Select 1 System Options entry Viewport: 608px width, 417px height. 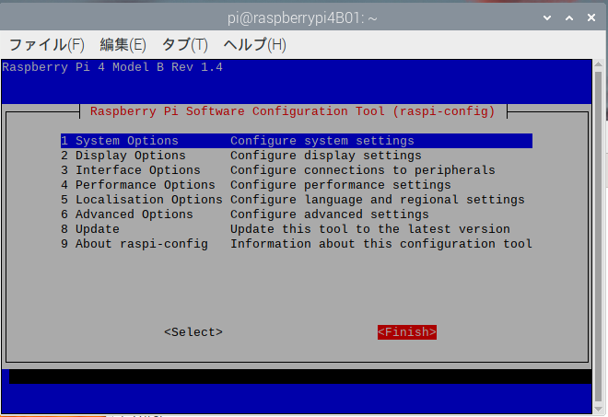[120, 141]
